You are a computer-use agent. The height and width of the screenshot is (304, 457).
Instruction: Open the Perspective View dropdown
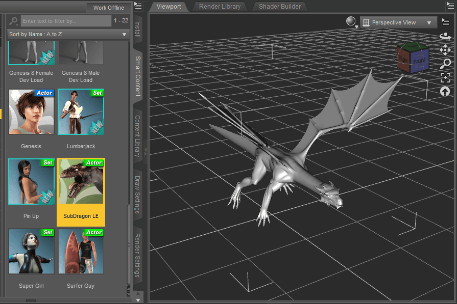click(398, 22)
